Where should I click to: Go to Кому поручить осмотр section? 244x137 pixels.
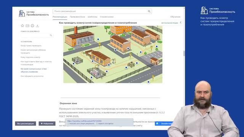30,57
